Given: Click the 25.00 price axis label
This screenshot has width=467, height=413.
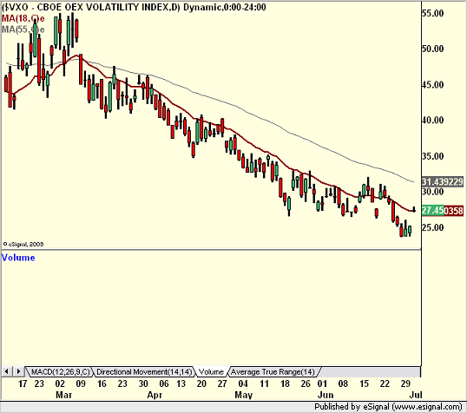Looking at the screenshot, I should point(433,227).
